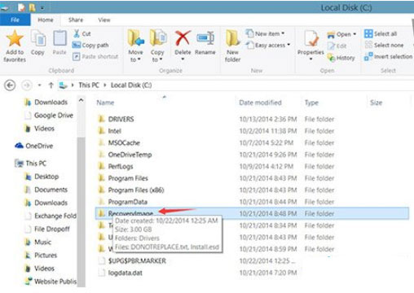Sort by the Size column header
This screenshot has width=414, height=293.
coord(376,103)
